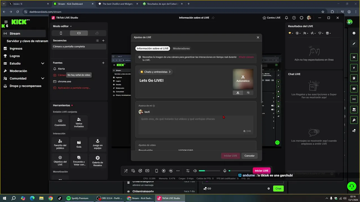
Task: Click the TikTok LIVE Studio profile avatar
Action: 309,18
